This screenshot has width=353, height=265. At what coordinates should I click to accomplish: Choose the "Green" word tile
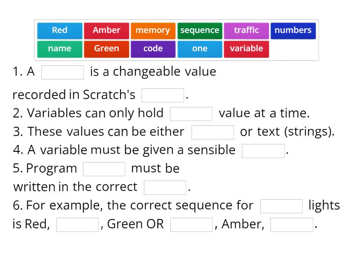(106, 49)
